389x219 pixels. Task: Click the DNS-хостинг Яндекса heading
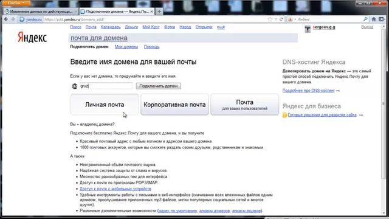pyautogui.click(x=314, y=62)
